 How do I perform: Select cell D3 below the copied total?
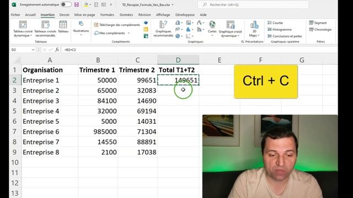(x=178, y=90)
